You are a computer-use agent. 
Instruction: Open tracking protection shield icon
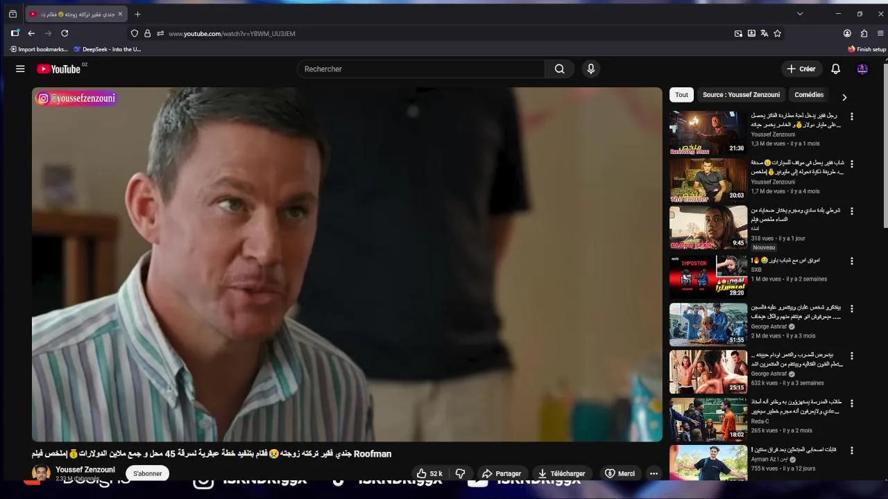(135, 33)
